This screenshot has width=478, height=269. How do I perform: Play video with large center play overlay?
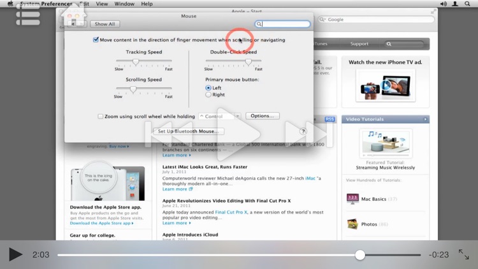point(238,134)
